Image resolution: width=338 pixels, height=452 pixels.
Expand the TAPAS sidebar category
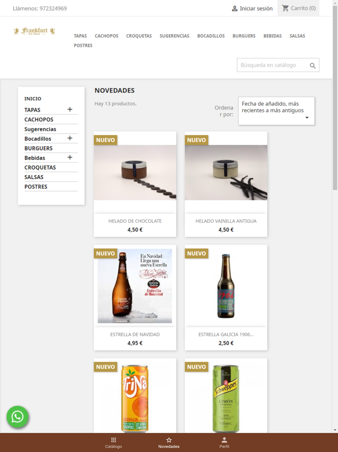point(70,109)
